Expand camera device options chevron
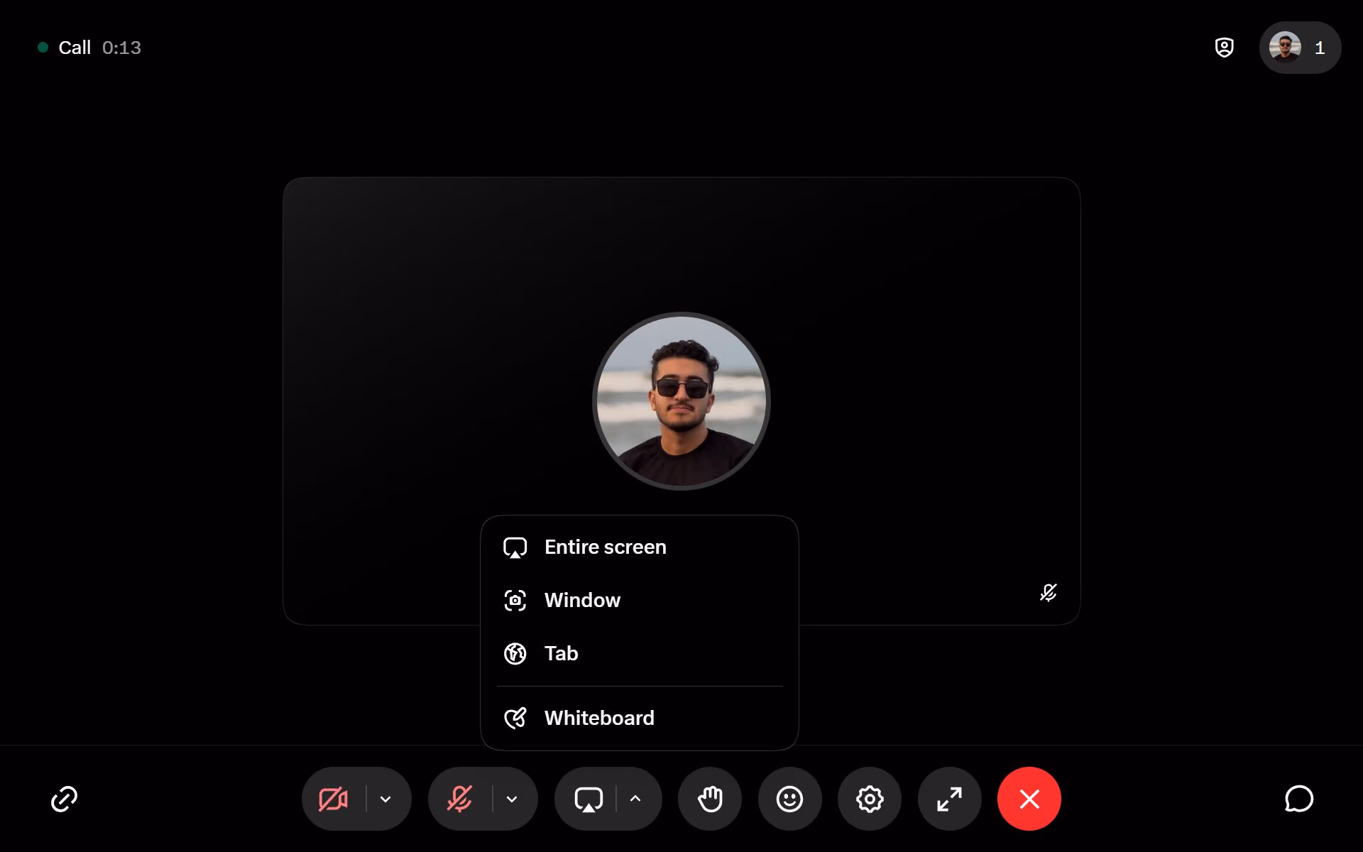Screen dimensions: 1363x852 coord(385,799)
